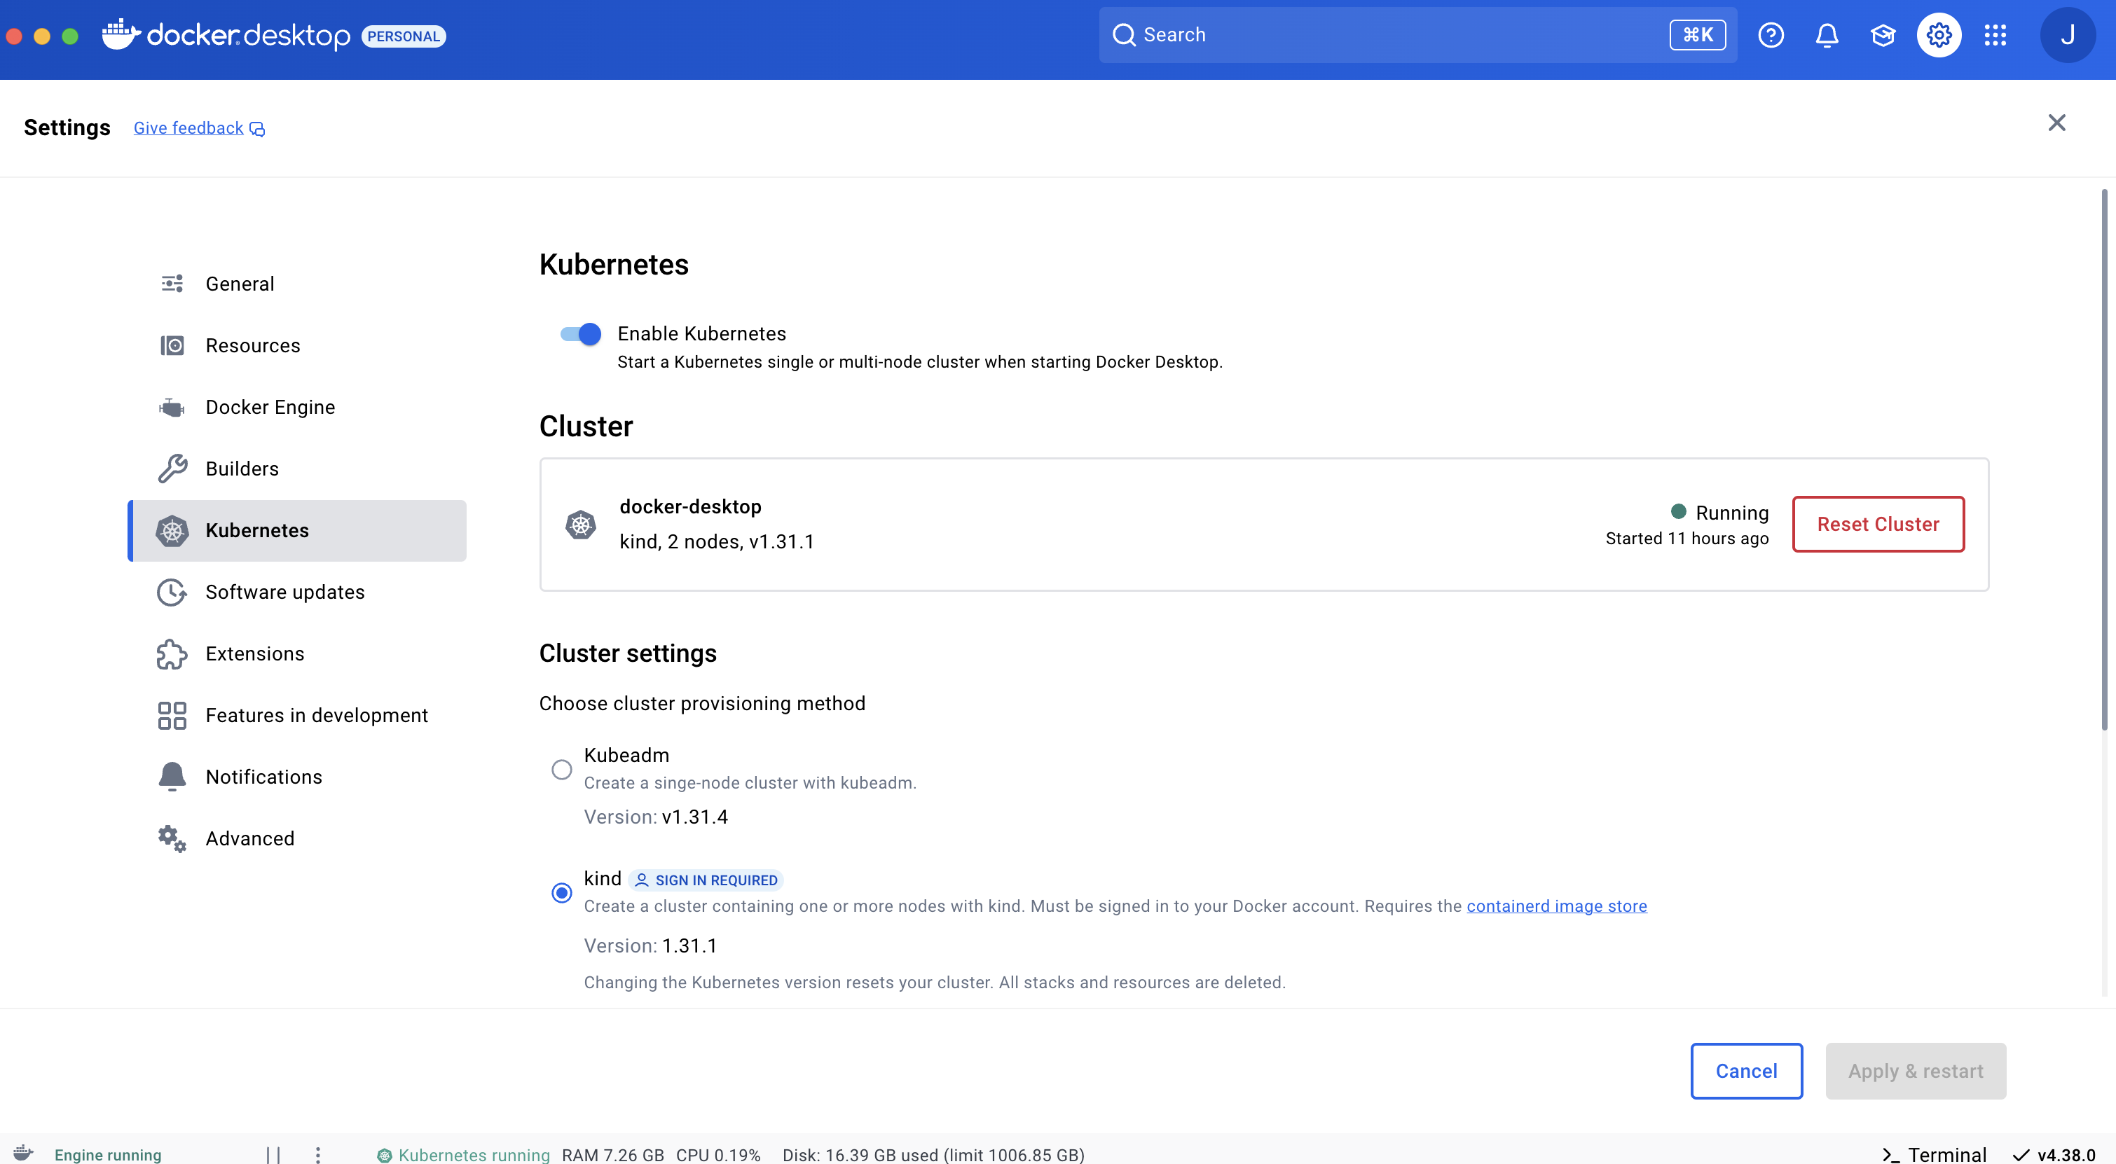Screen dimensions: 2116x1164
Task: Open engine options three-dot menu
Action: (318, 1154)
